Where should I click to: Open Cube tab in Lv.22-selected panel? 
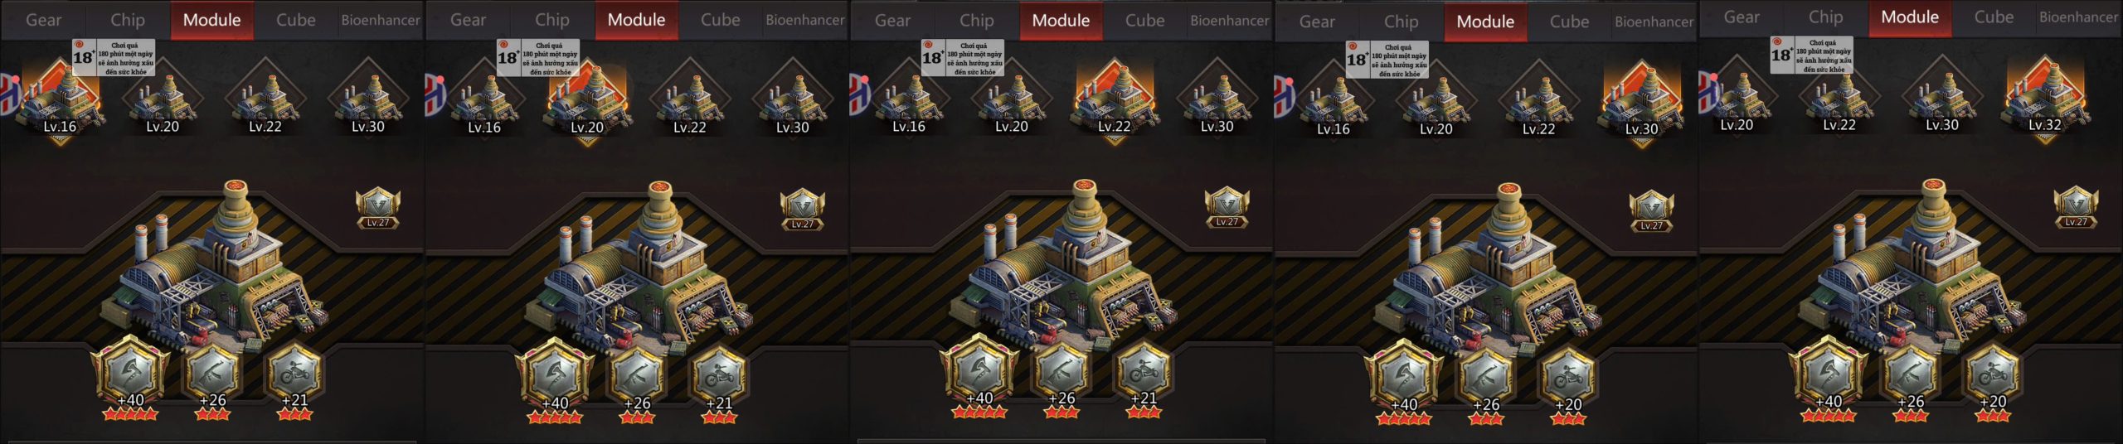tap(1144, 20)
